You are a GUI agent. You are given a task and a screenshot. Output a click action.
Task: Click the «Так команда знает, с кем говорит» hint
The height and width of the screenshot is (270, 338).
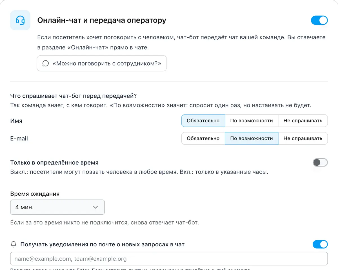pos(161,106)
